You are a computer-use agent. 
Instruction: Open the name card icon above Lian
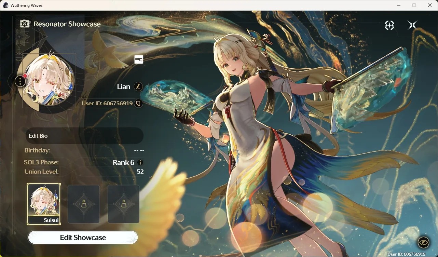[139, 59]
